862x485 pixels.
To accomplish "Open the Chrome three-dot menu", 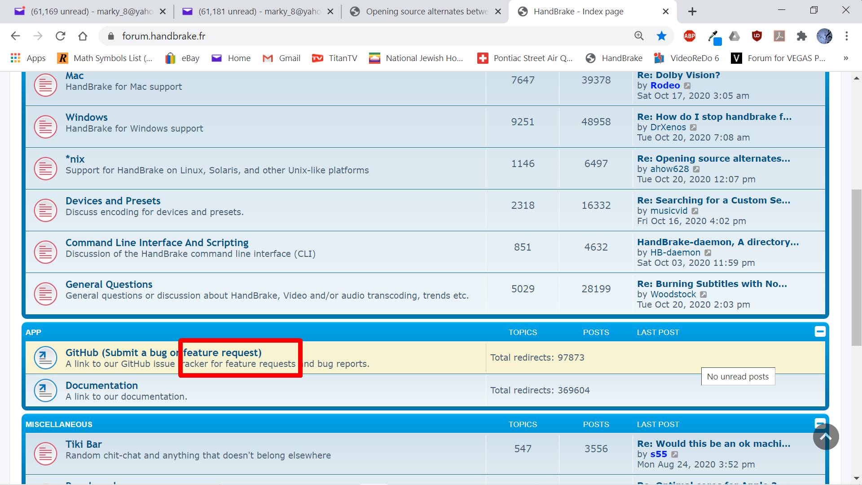I will click(x=847, y=36).
